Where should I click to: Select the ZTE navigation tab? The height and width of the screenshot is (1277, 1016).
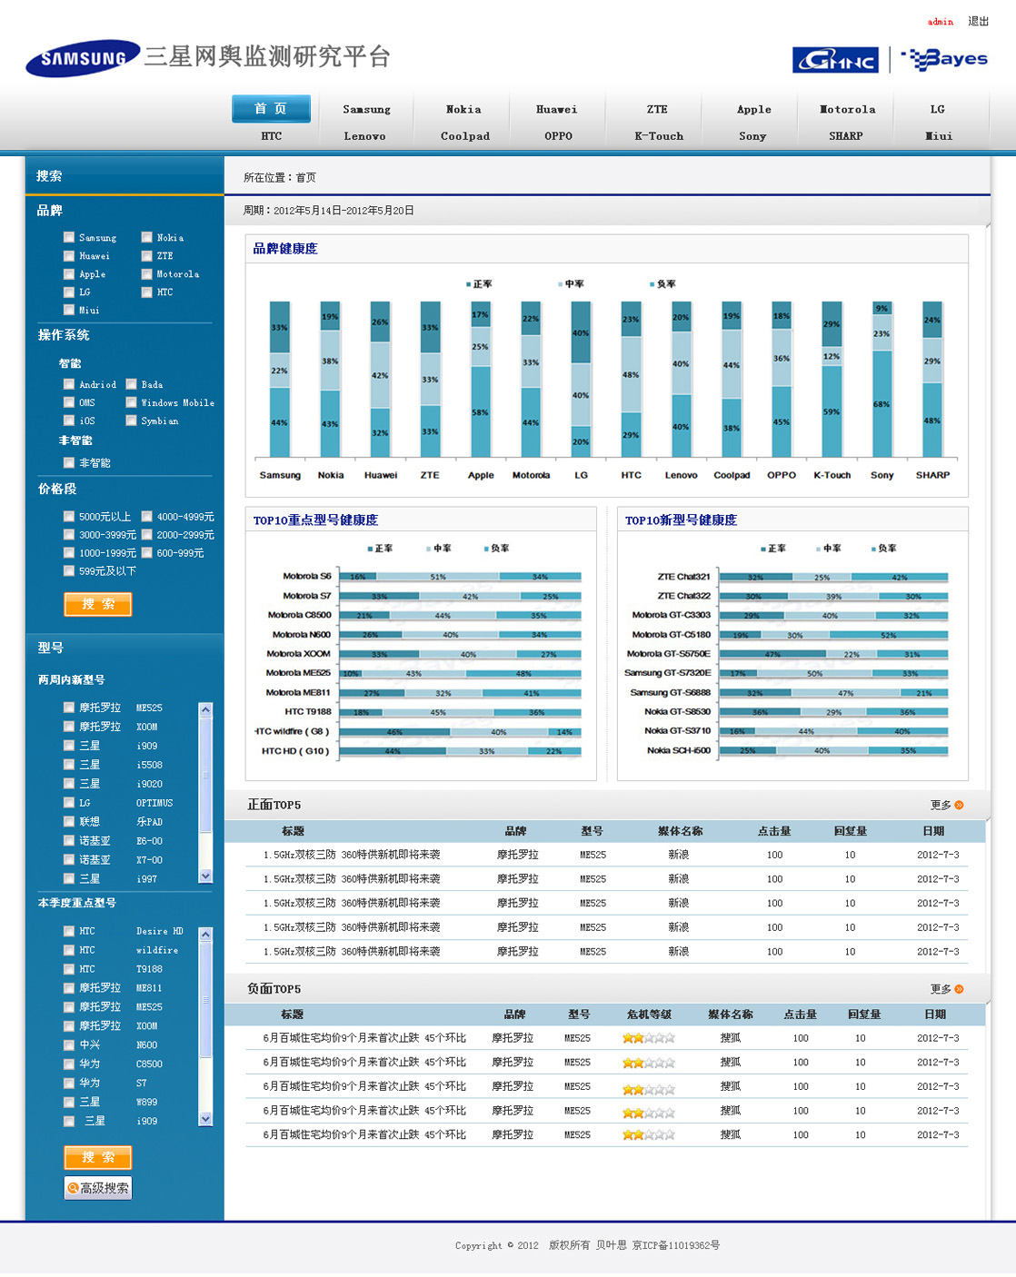(657, 110)
